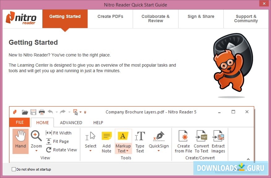Choose the Type Text tool
The height and width of the screenshot is (178, 271).
[x=140, y=136]
